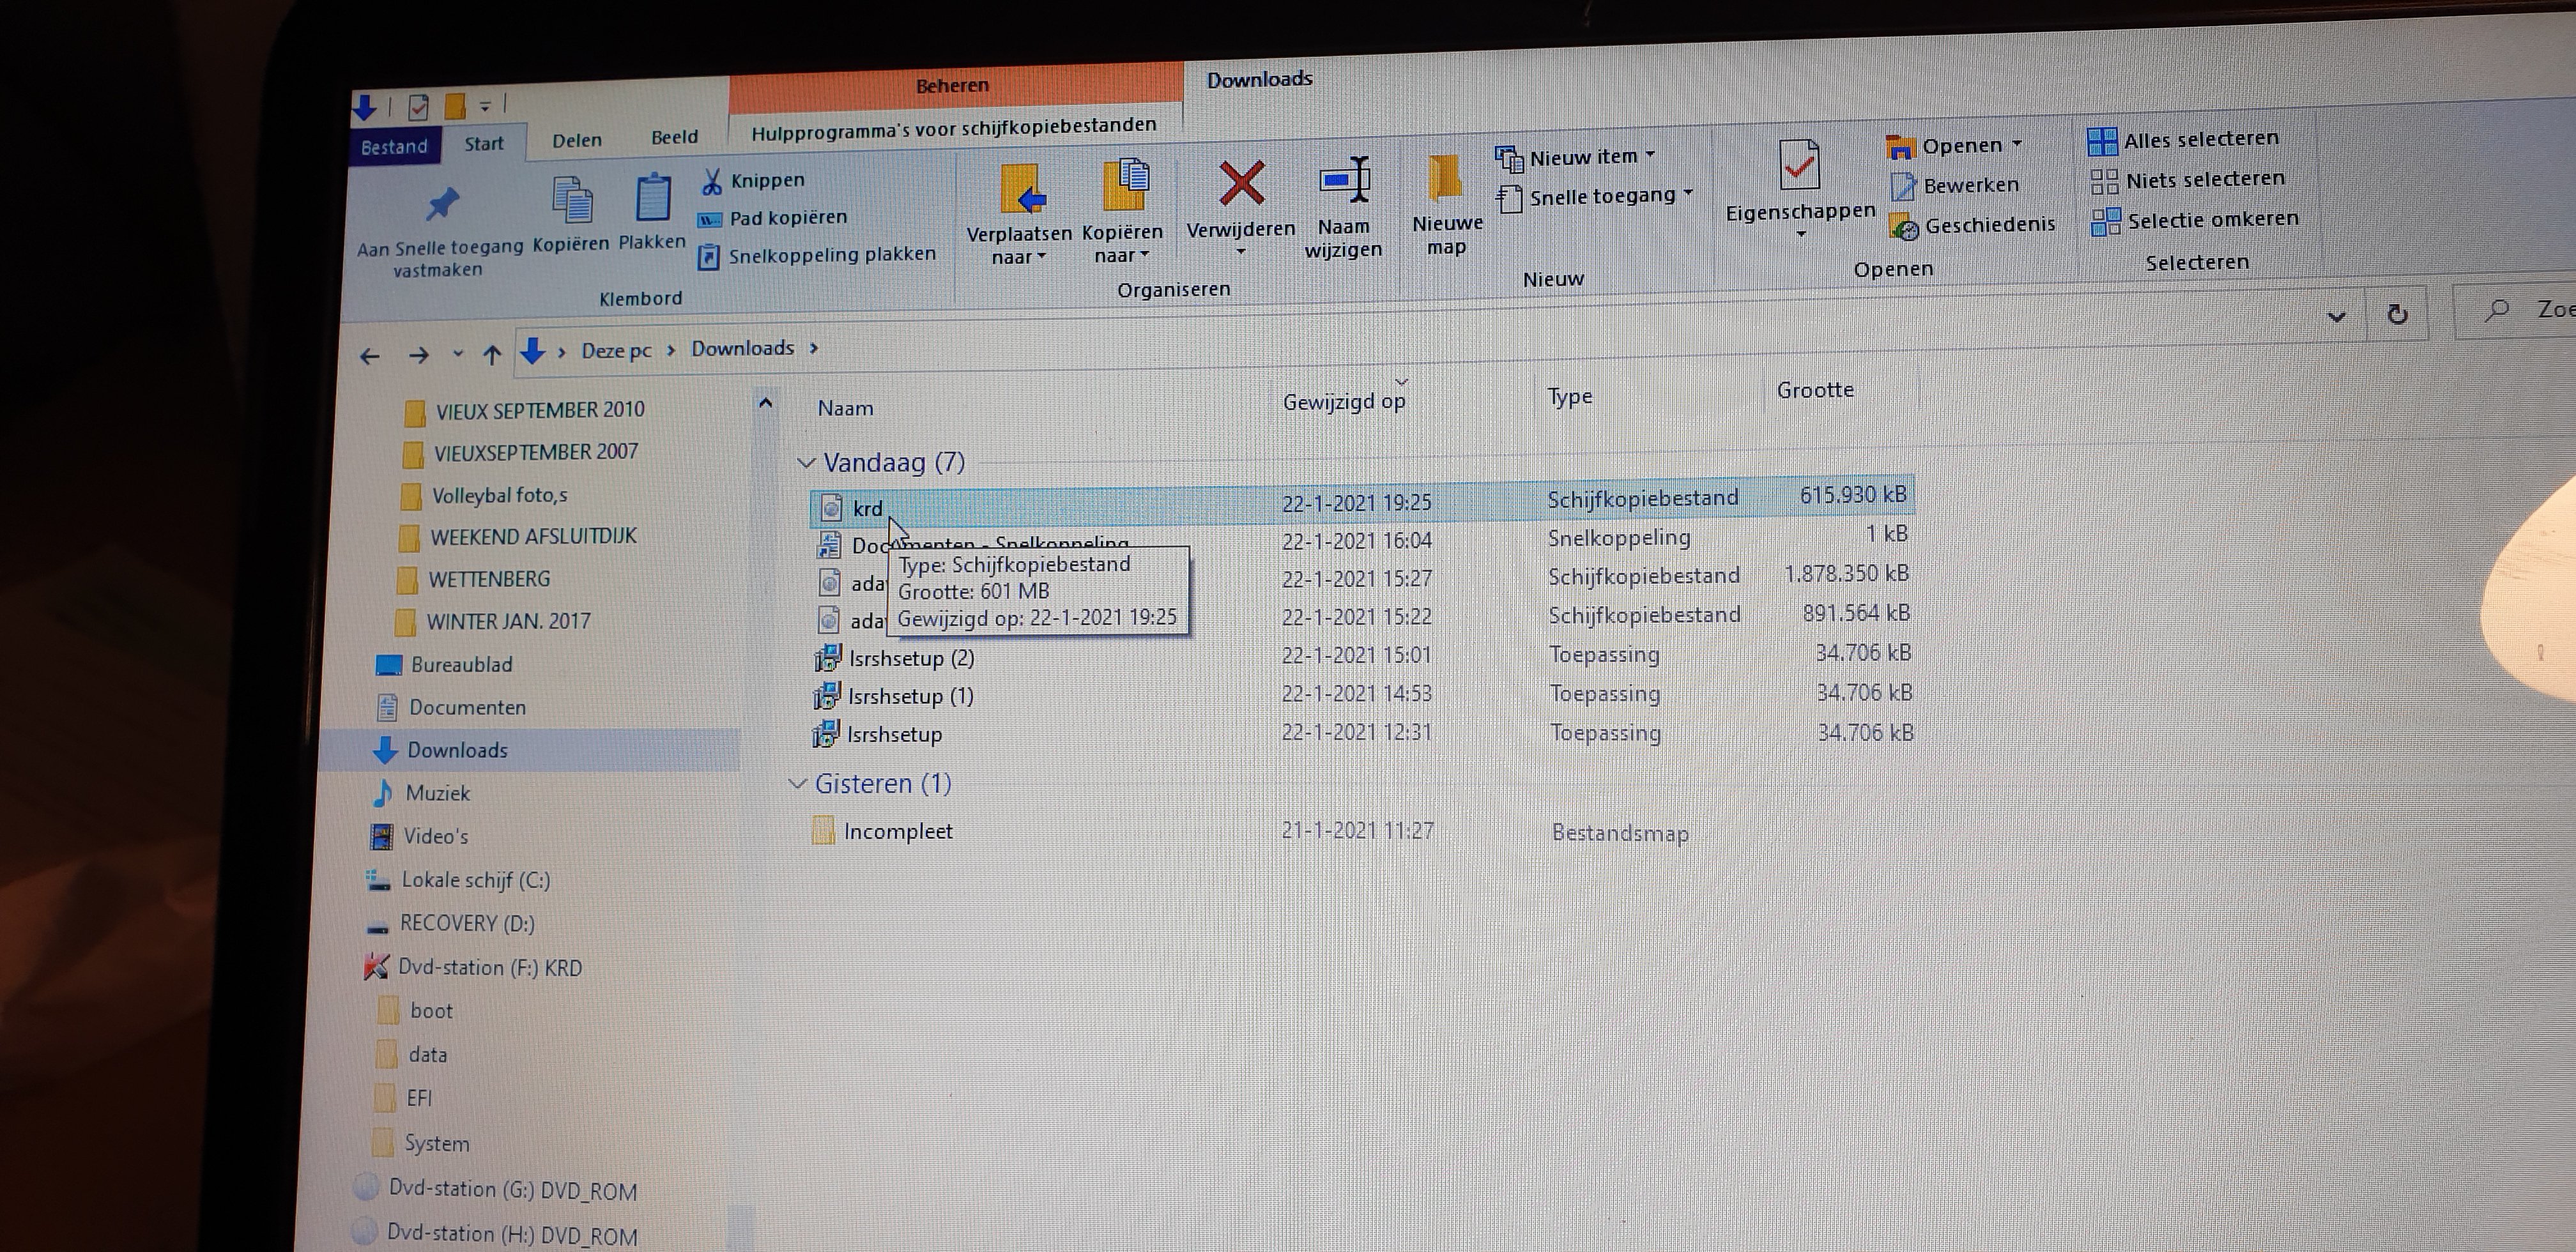Click Deze pc in breadcrumb path
This screenshot has width=2576, height=1252.
[x=616, y=351]
